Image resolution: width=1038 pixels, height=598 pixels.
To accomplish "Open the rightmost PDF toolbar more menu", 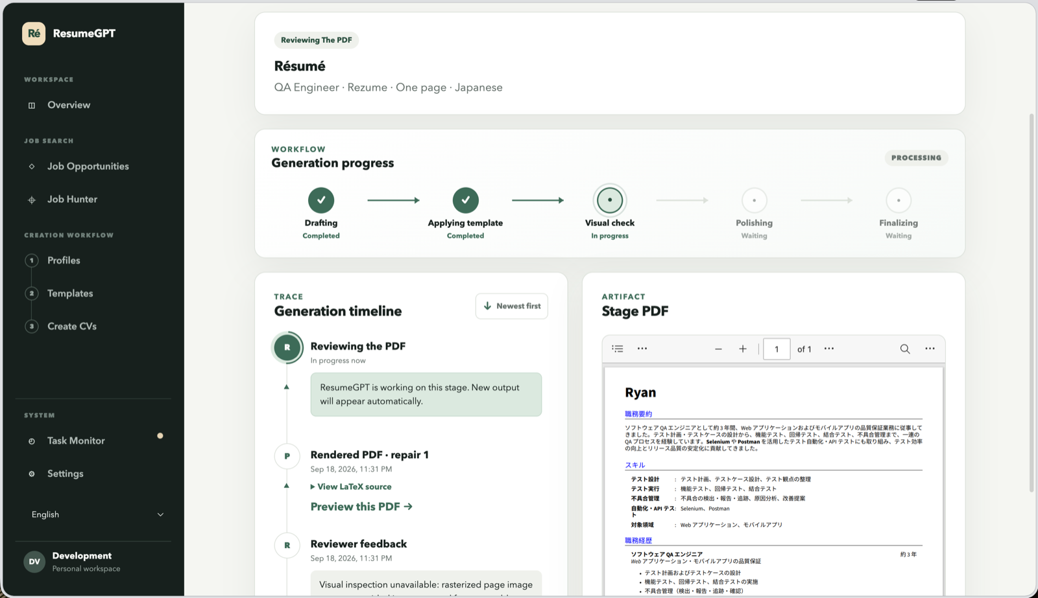I will click(x=930, y=349).
